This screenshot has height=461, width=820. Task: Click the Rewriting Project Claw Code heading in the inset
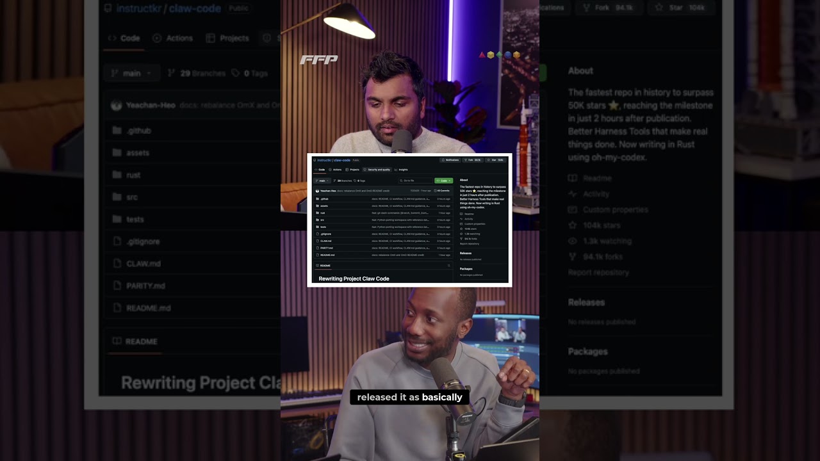pos(354,279)
